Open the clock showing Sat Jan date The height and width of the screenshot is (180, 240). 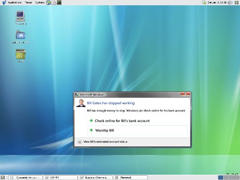click(x=217, y=2)
